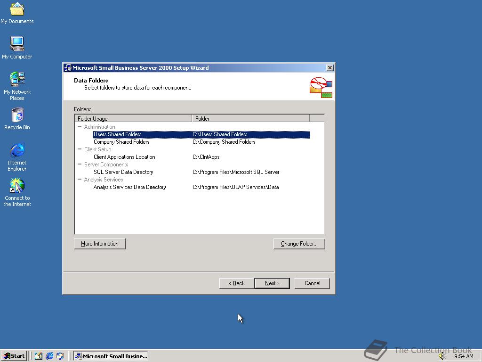
Task: Click the Administration group label
Action: [100, 127]
